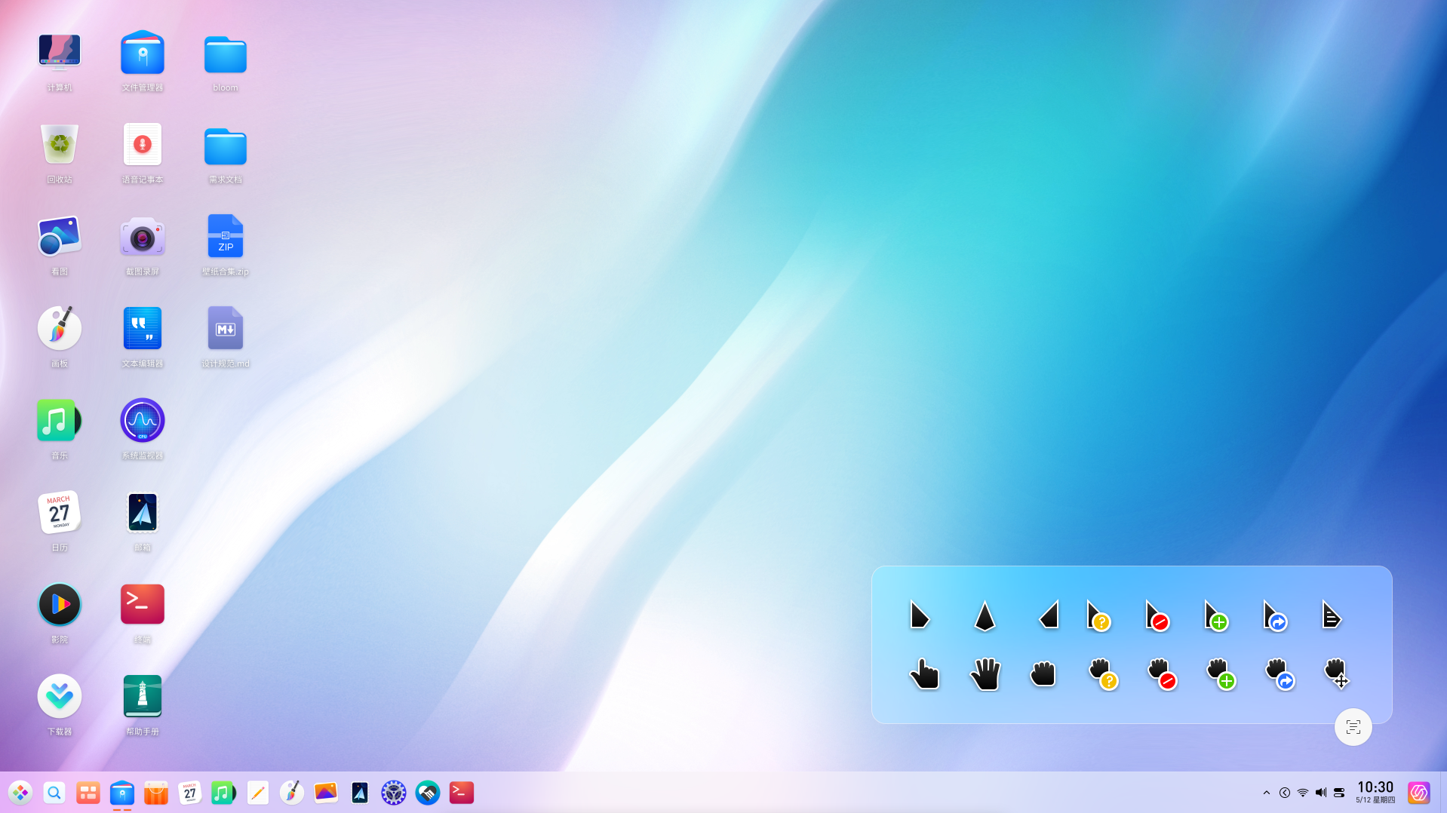1447x813 pixels.
Task: Pick the standard arrow cursor in cursor panel
Action: (919, 615)
